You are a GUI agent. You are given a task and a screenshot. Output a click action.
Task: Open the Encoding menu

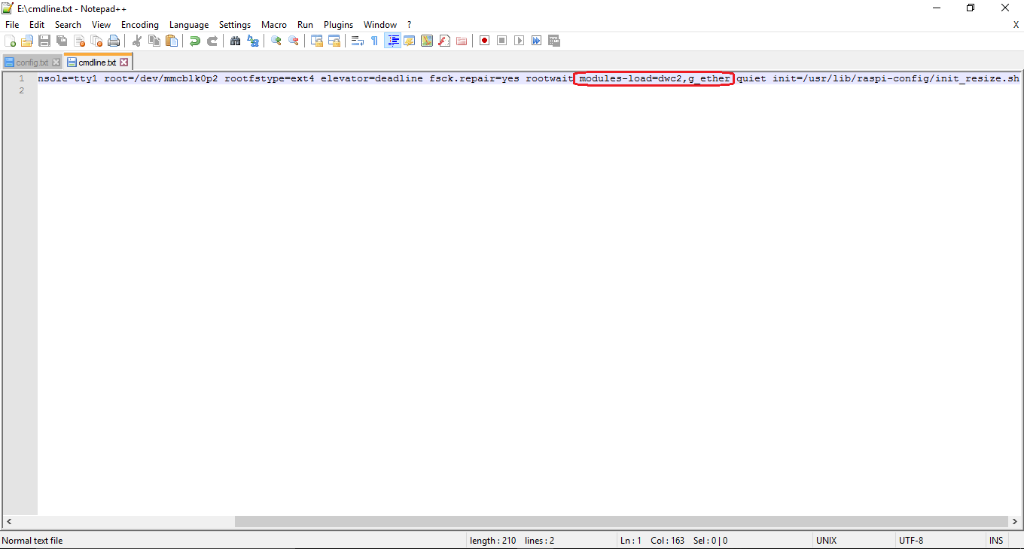pos(140,25)
